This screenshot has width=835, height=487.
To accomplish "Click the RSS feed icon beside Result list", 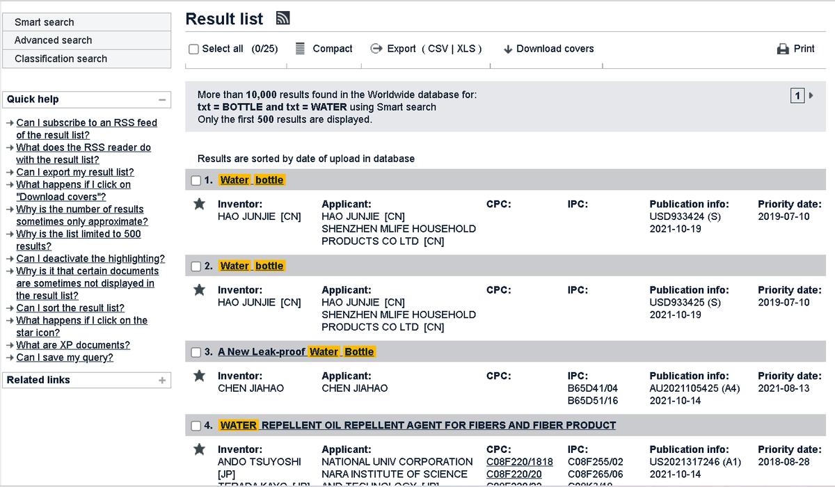I will (283, 19).
